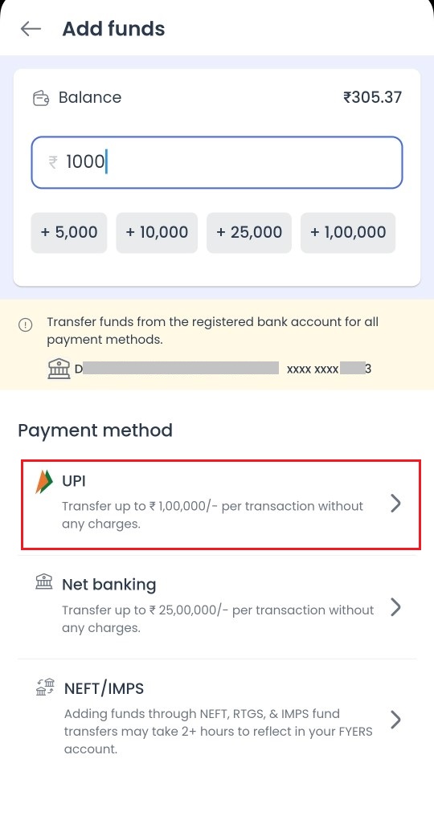
Task: Add 10,000 quick amount
Action: click(x=157, y=233)
